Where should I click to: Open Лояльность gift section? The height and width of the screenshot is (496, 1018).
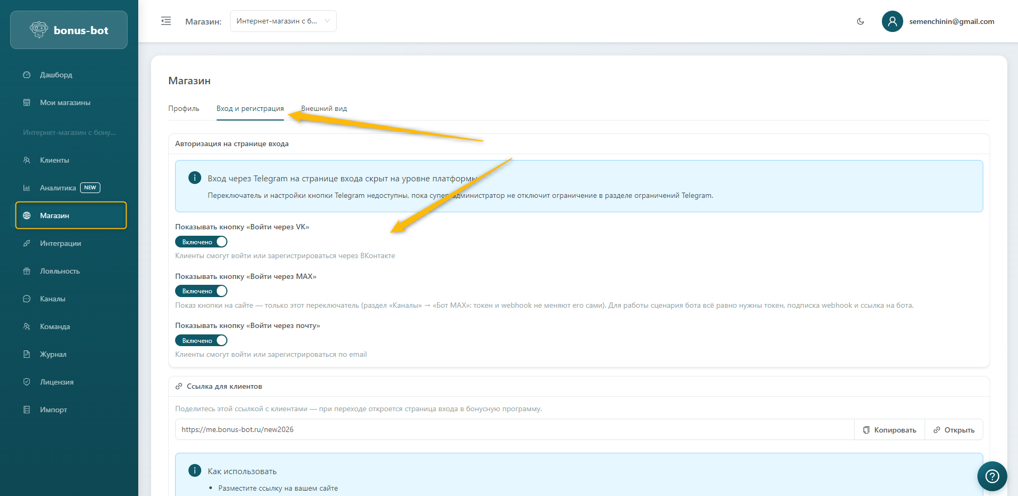coord(59,271)
